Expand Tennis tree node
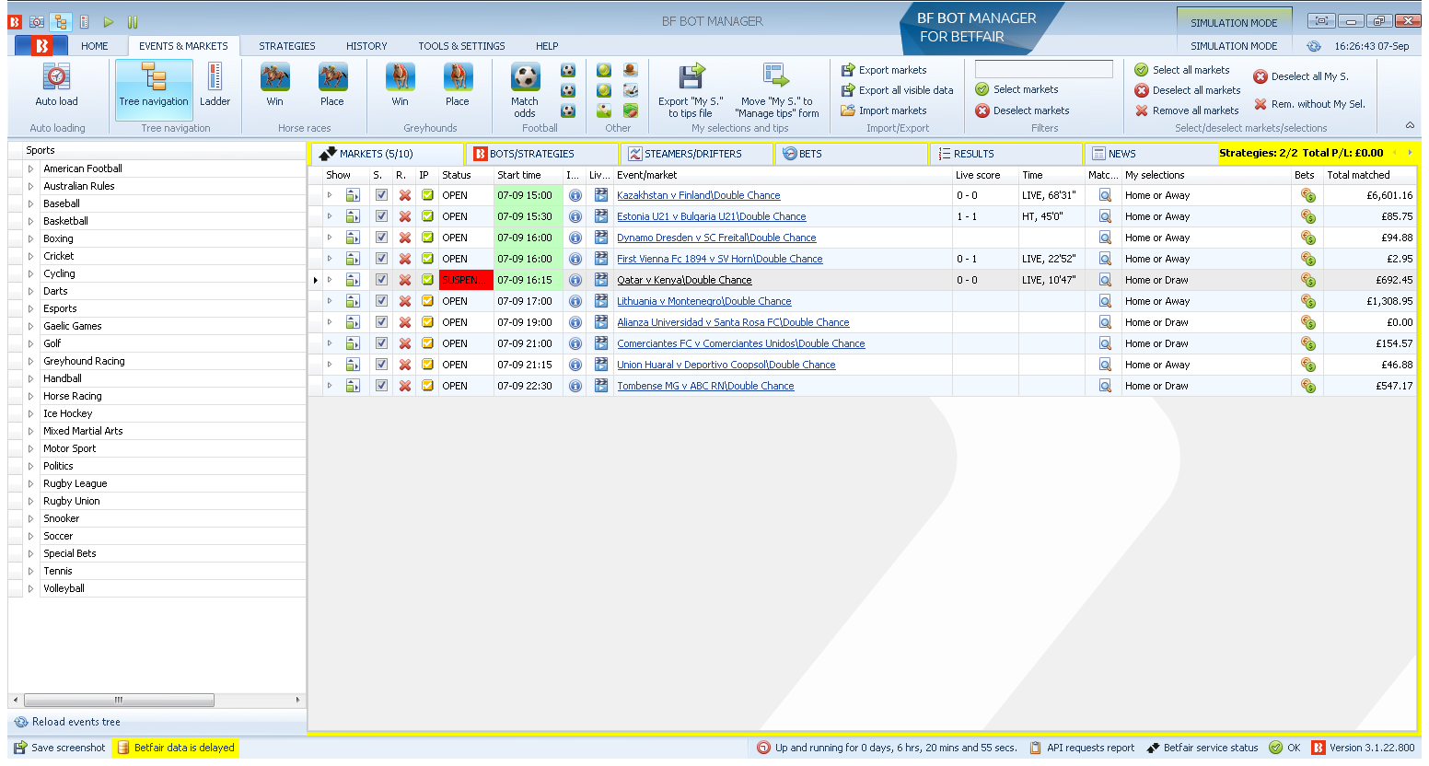Screen dimensions: 1429x766 click(30, 571)
